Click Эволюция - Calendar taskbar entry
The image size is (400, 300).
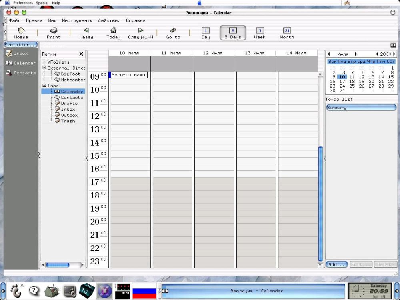(x=254, y=291)
